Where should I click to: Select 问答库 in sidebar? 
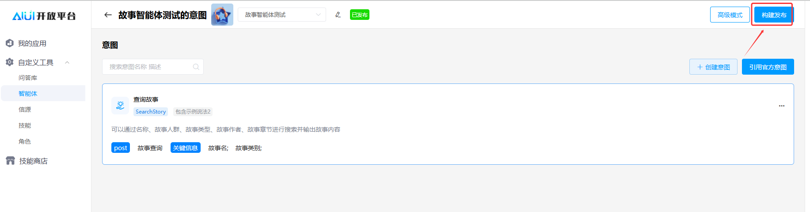pyautogui.click(x=28, y=78)
